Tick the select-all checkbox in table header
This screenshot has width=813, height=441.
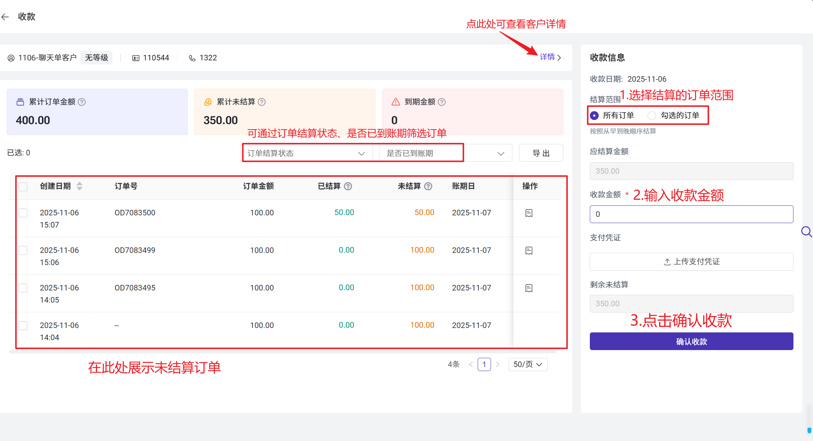(x=23, y=187)
